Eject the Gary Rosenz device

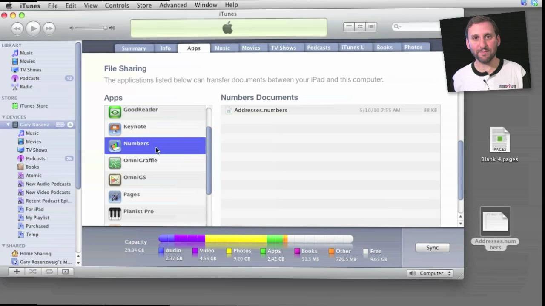coord(70,125)
